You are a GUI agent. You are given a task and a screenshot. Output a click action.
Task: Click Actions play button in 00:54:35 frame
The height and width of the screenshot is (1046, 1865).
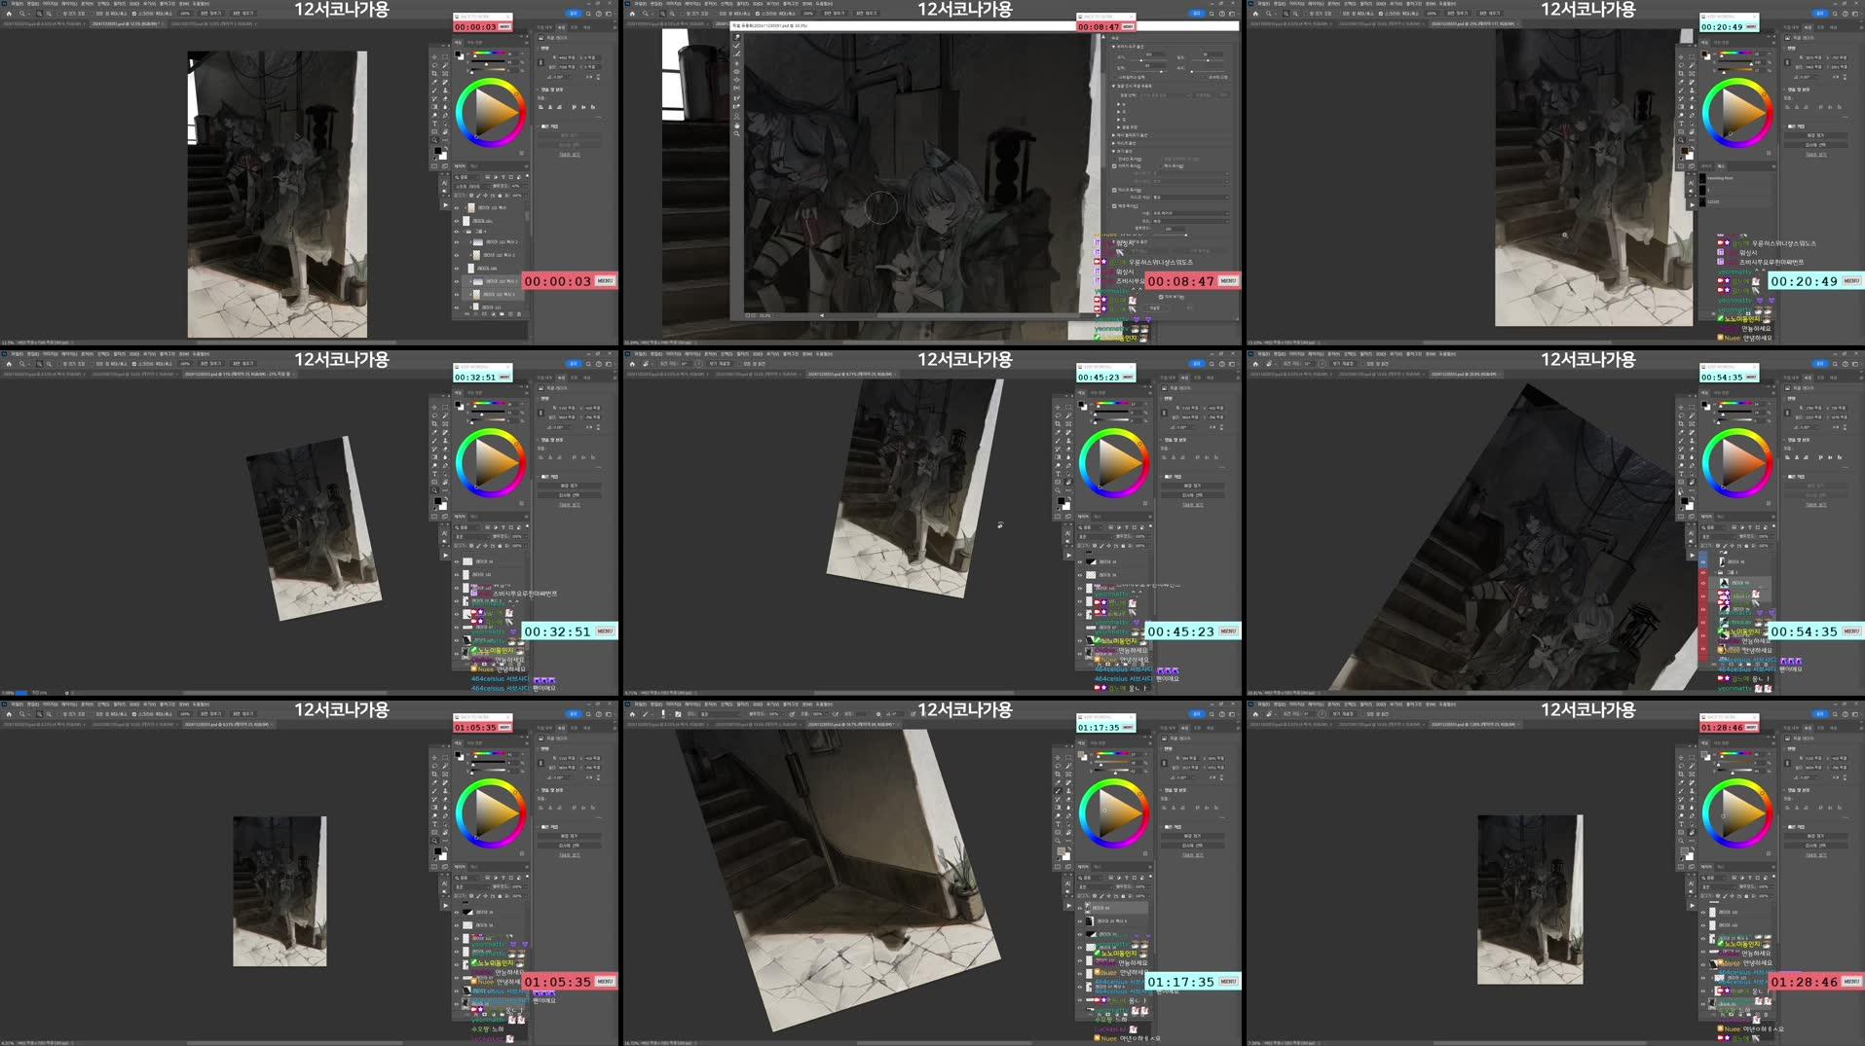coord(1693,556)
